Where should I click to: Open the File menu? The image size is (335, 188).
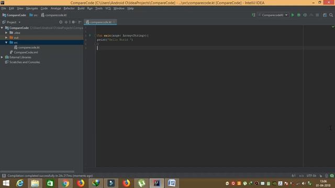click(x=4, y=8)
